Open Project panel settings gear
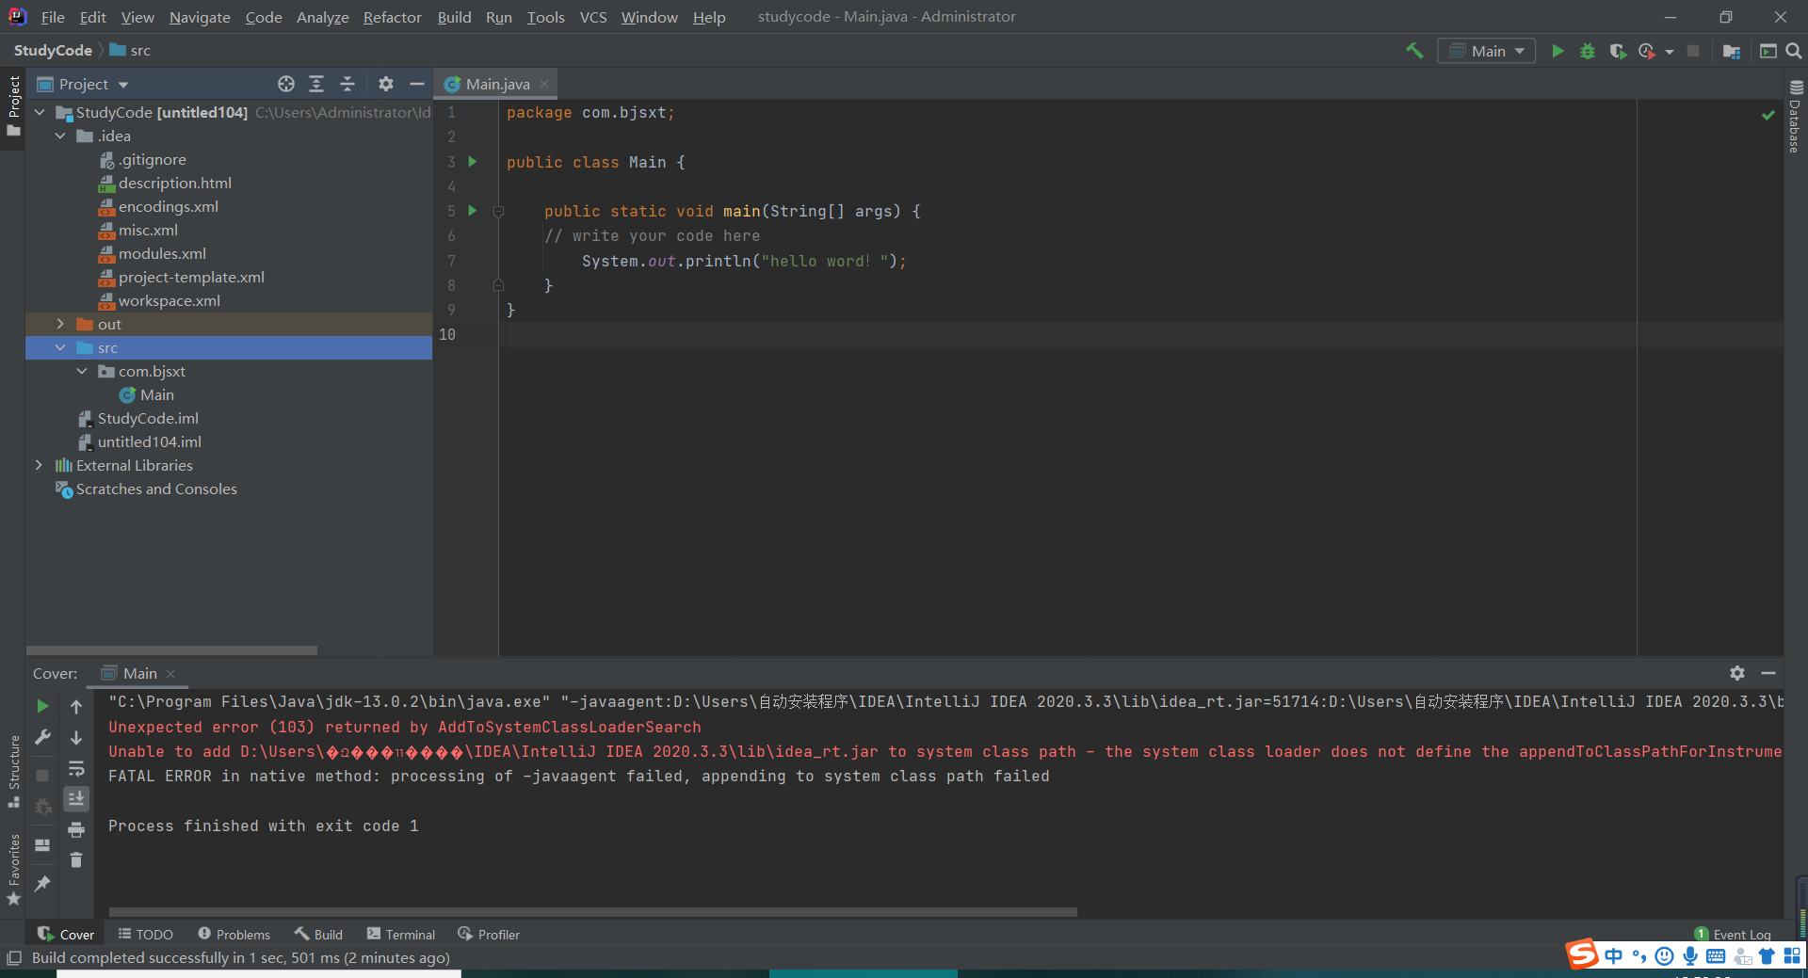This screenshot has height=978, width=1808. [x=386, y=84]
